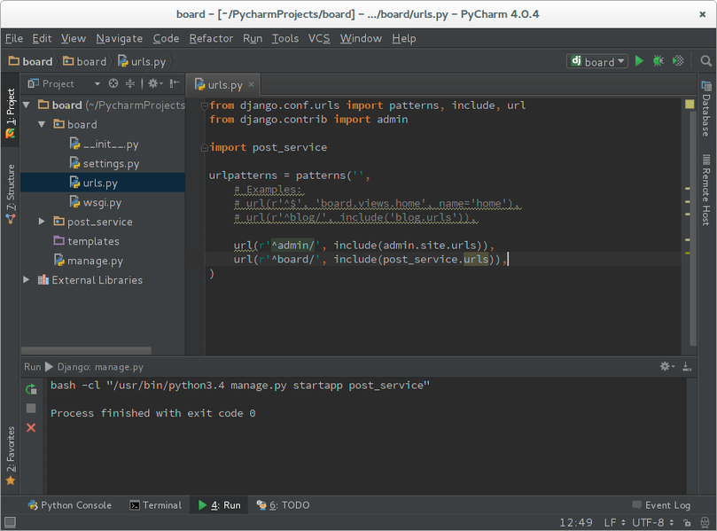Open Search Everywhere magnifier icon
This screenshot has height=531, width=717.
[705, 61]
